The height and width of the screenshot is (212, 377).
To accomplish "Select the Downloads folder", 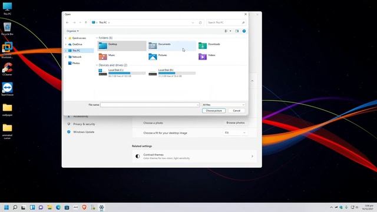I will pos(209,46).
